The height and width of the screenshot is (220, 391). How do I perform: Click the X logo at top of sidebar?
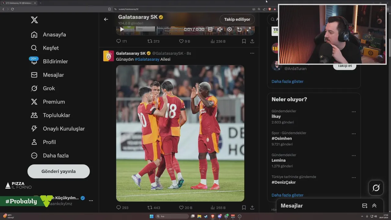(34, 20)
